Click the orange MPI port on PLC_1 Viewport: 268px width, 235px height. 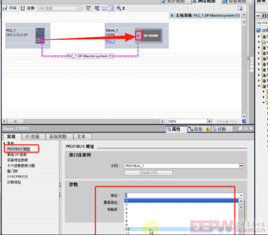click(38, 41)
